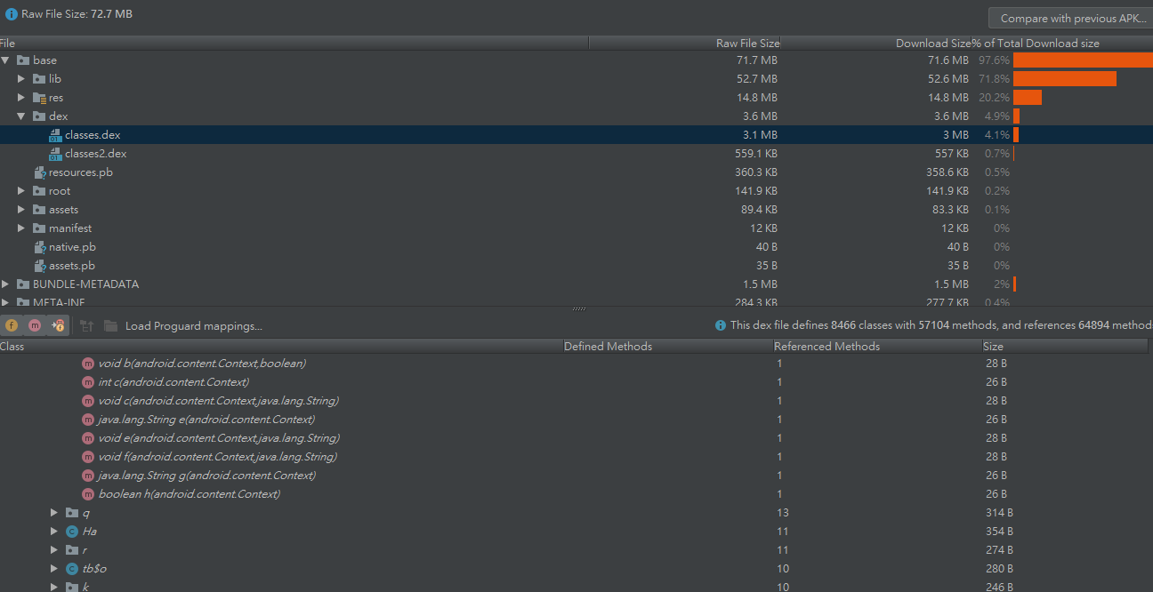
Task: Select the classes.dex file icon
Action: pos(55,135)
